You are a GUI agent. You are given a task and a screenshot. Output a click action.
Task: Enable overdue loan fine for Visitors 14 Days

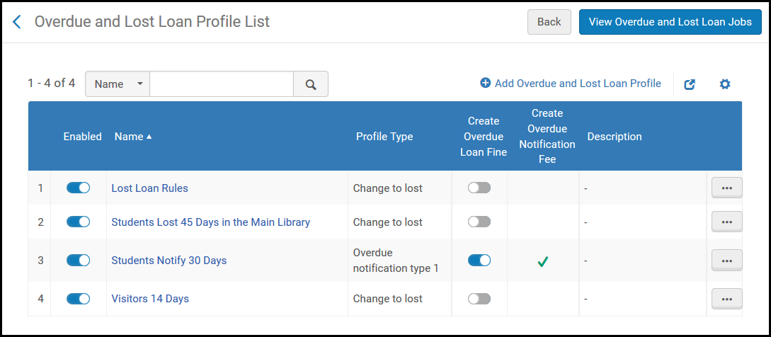pos(479,299)
